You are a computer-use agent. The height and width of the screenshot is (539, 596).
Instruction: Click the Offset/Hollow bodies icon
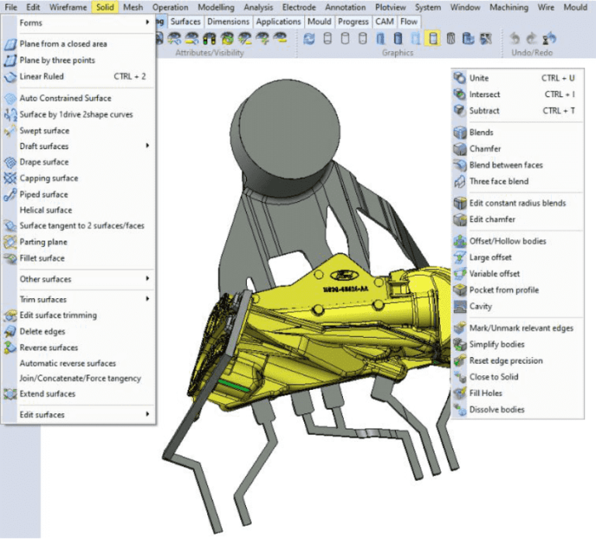(459, 242)
